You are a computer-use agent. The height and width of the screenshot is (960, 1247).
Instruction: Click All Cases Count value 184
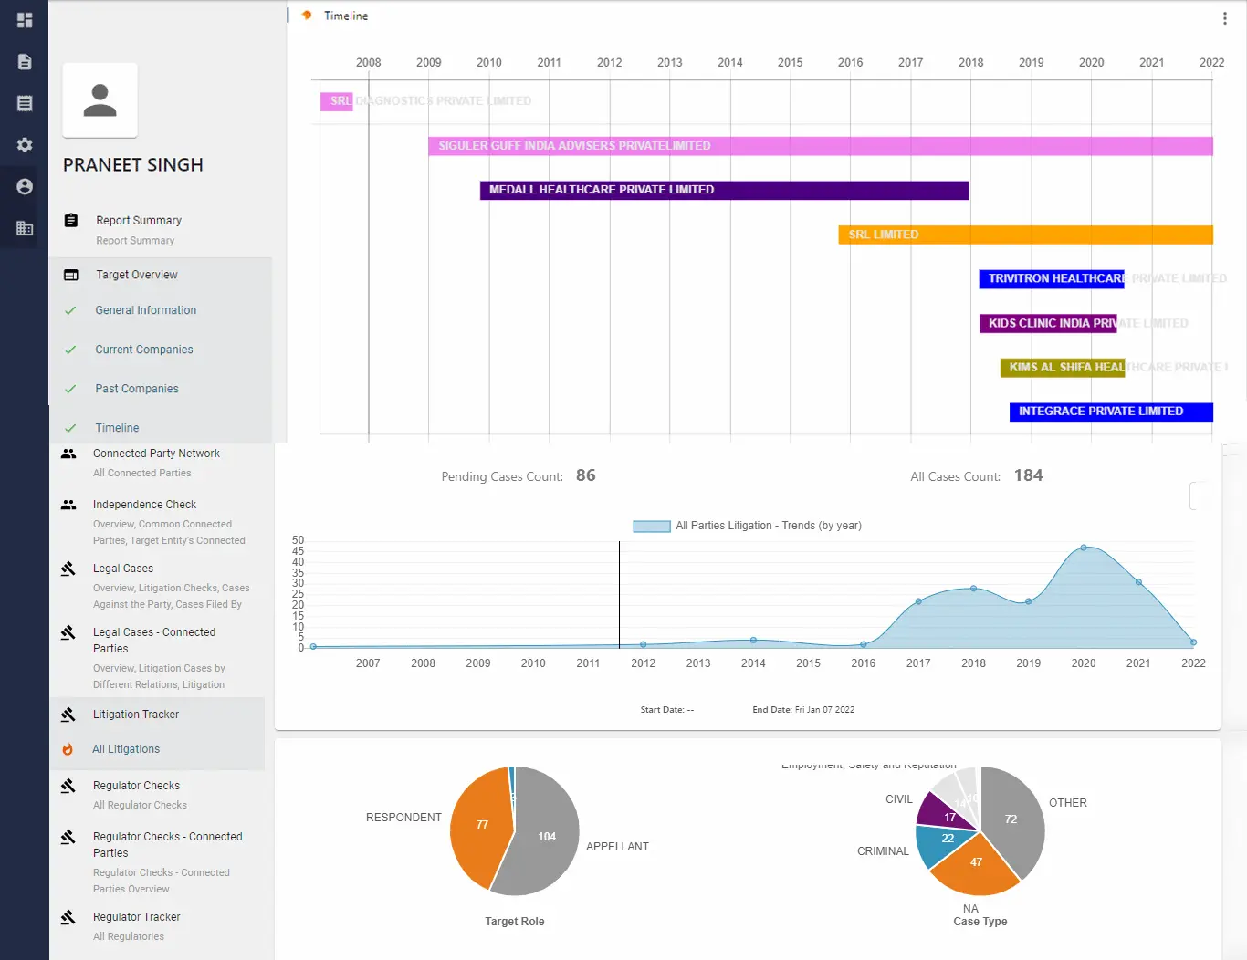(1028, 475)
